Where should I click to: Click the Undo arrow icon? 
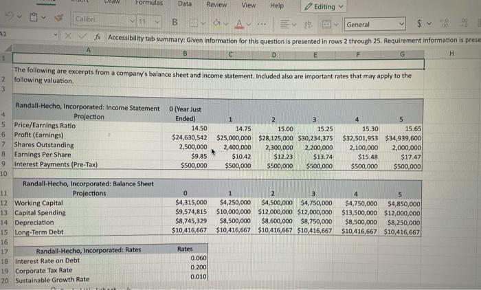(10, 16)
